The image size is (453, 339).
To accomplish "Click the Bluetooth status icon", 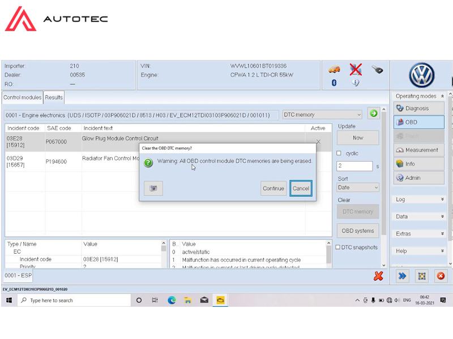I will [x=334, y=82].
